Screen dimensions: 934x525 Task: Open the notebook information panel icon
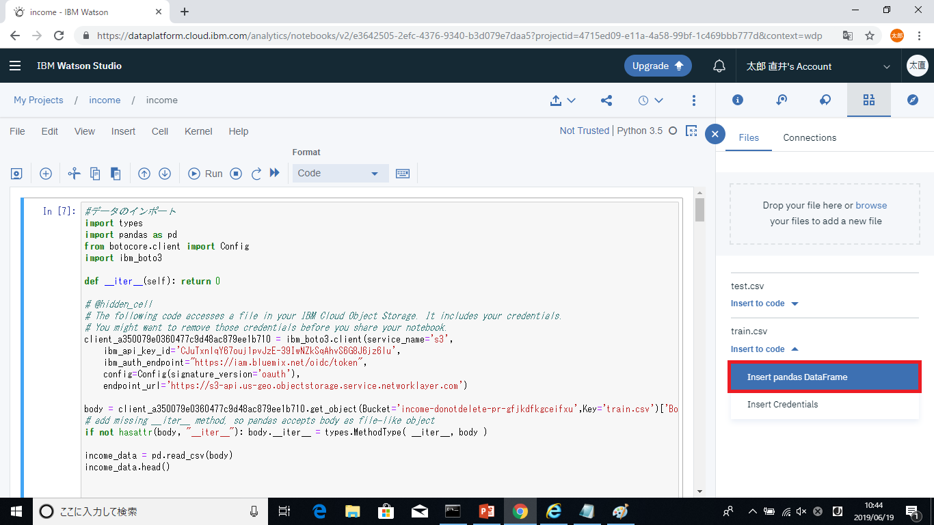738,100
